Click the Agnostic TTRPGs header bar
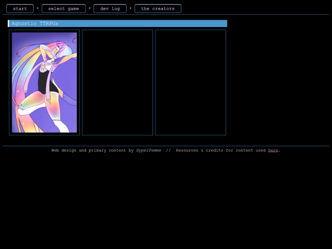332x249 pixels. (x=117, y=23)
